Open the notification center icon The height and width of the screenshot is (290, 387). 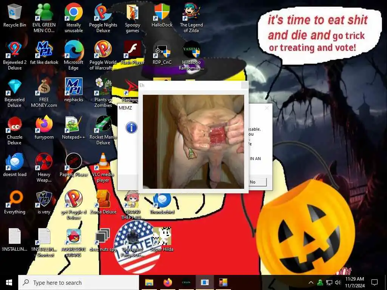tap(375, 282)
